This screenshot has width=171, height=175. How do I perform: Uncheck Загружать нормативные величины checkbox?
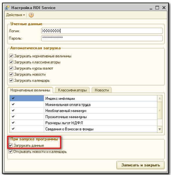(x=11, y=56)
